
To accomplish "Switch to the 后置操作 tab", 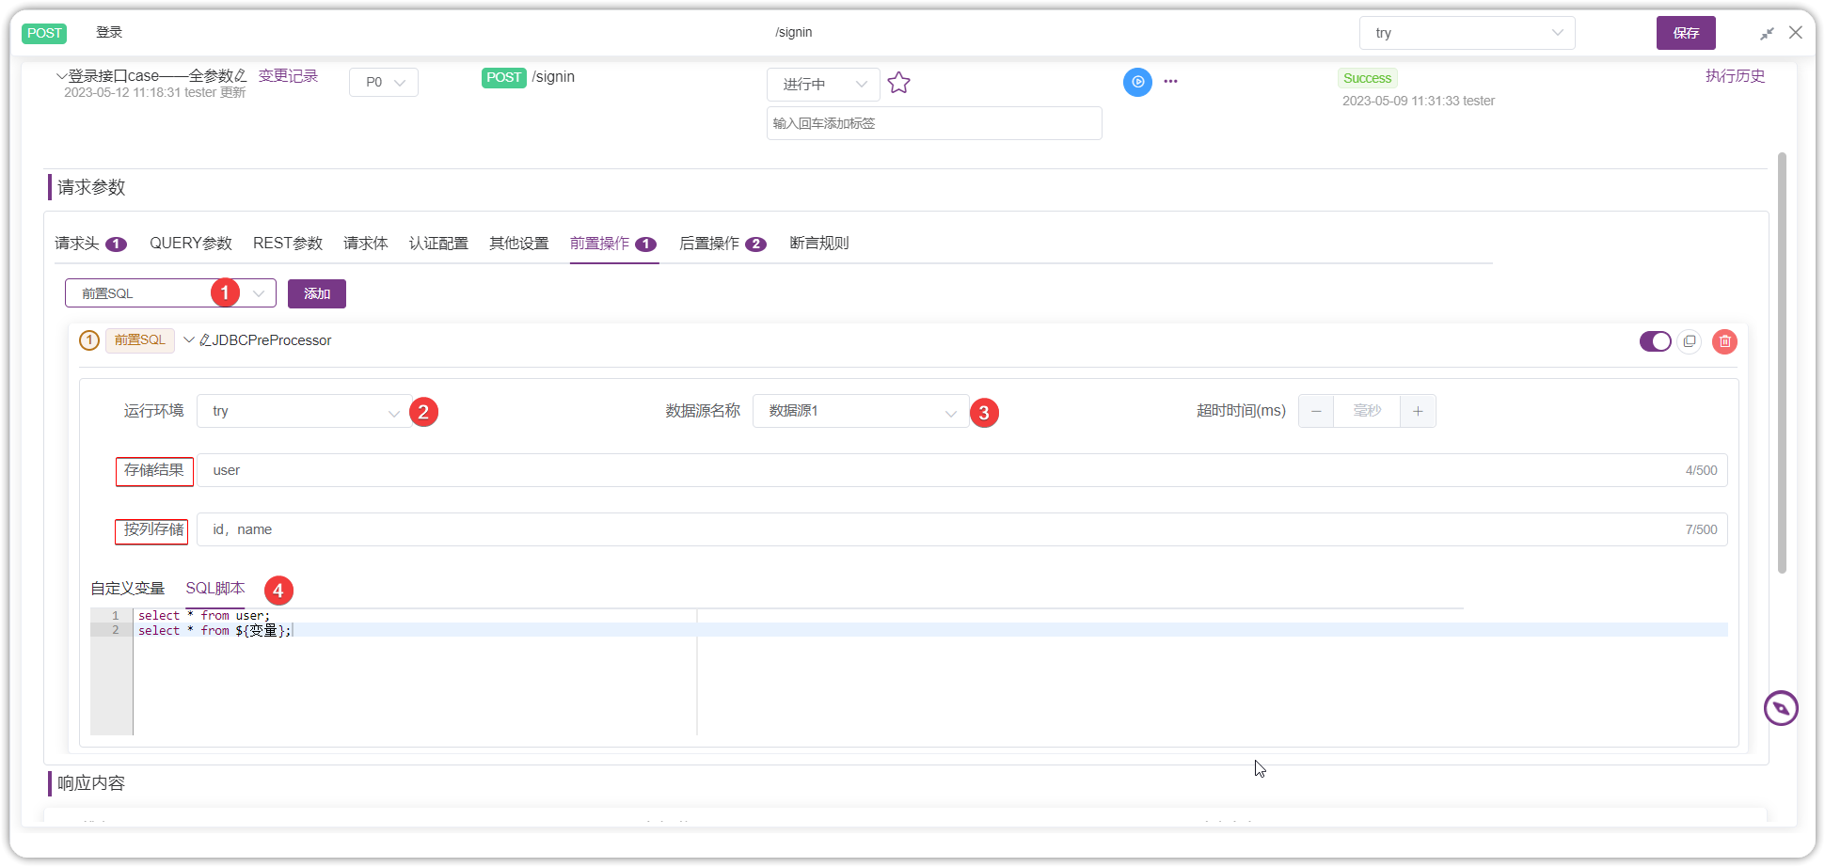I will click(x=722, y=244).
